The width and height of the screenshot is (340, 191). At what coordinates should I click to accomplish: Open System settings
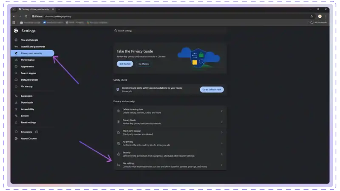pos(25,116)
